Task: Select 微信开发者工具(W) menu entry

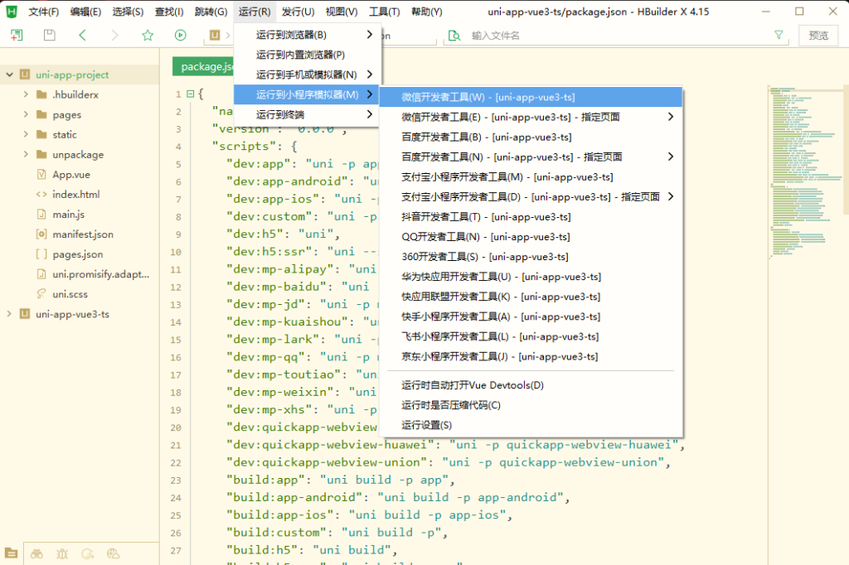Action: click(x=488, y=97)
